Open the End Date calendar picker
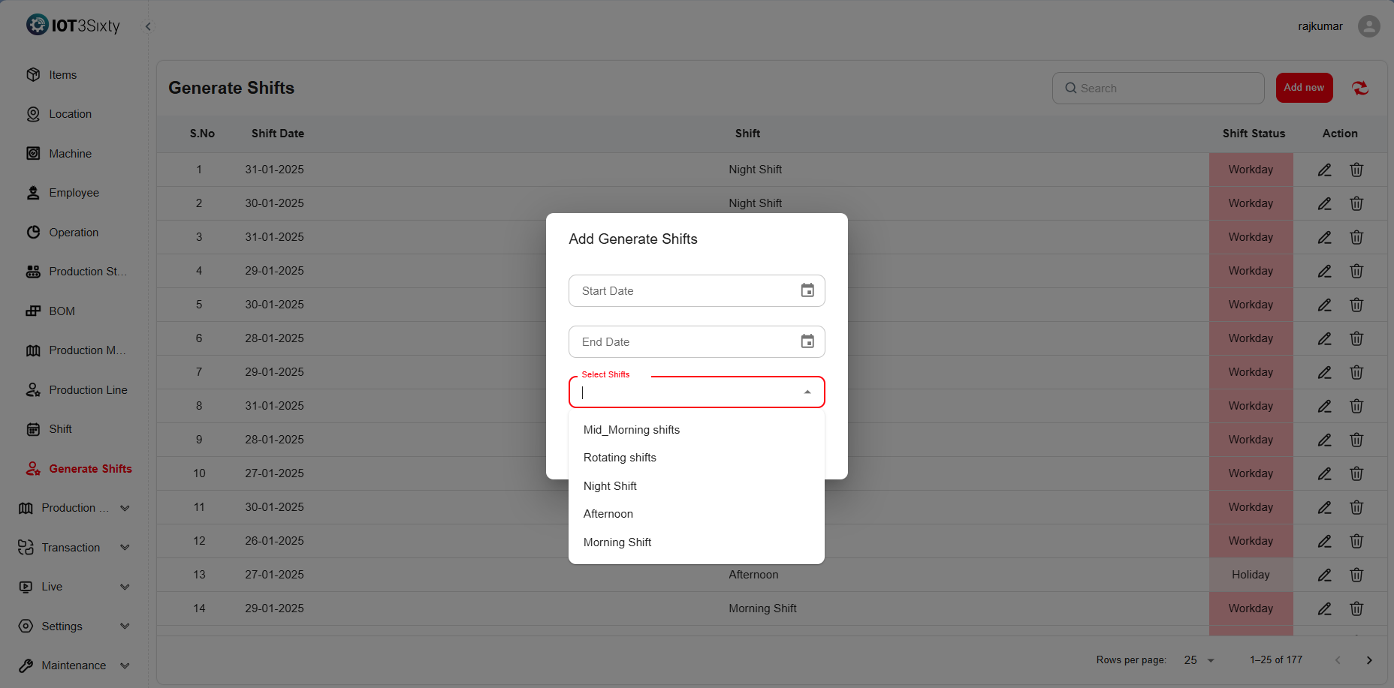The width and height of the screenshot is (1394, 688). [807, 341]
